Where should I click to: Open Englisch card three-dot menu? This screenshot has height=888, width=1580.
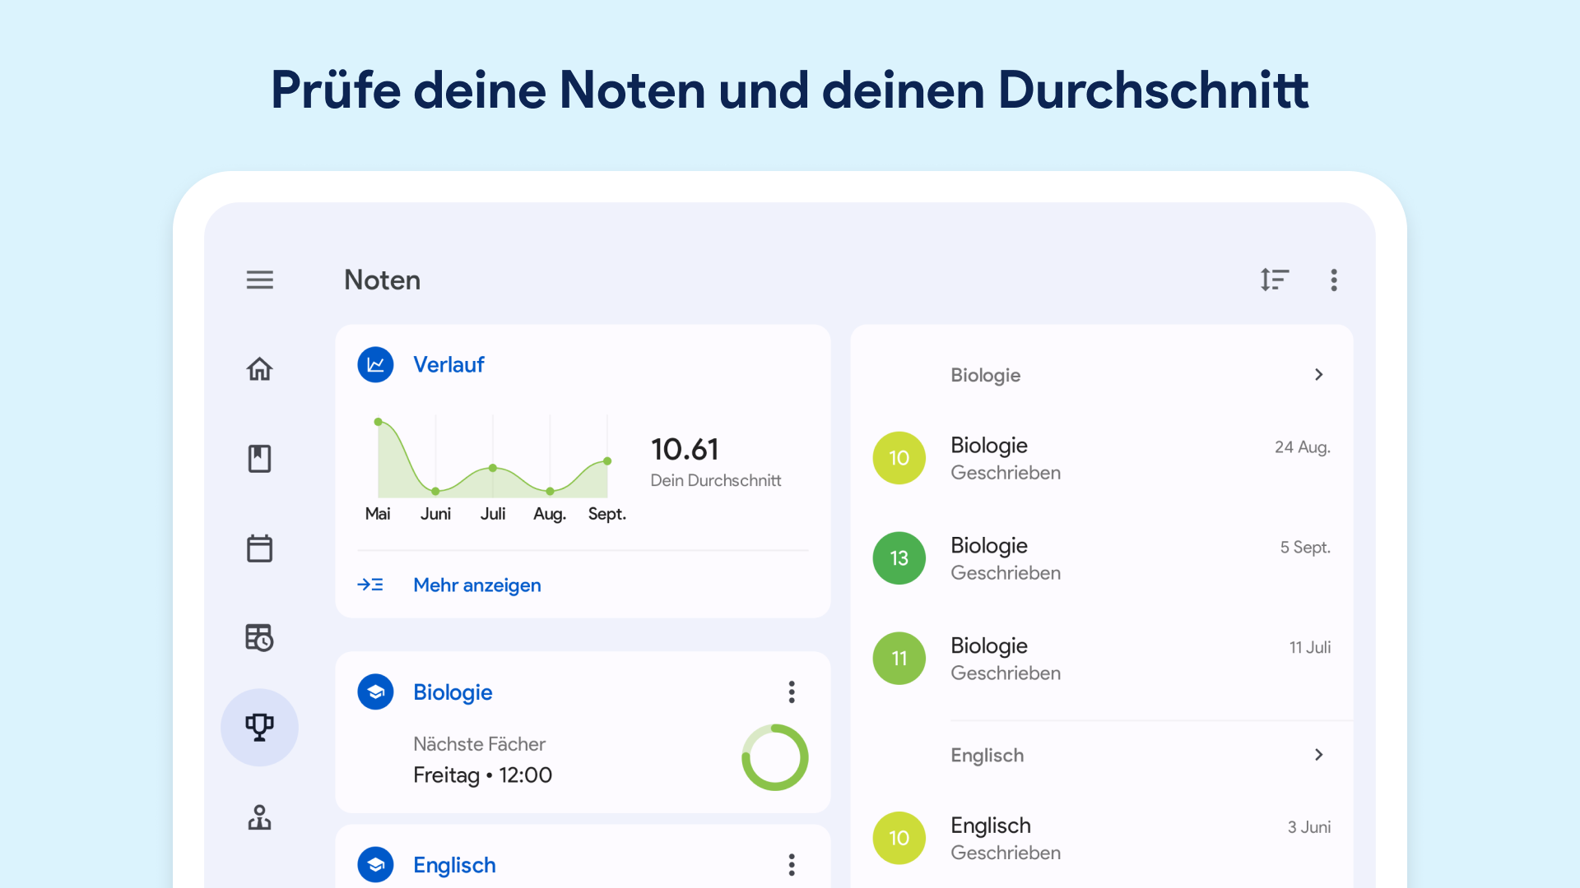(792, 865)
